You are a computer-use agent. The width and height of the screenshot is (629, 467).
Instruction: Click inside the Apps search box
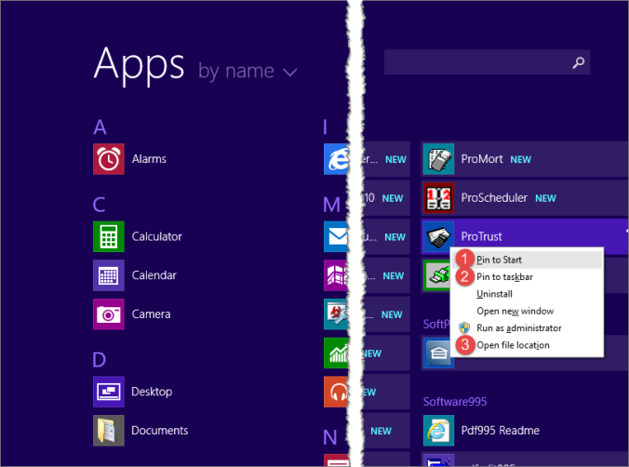487,62
